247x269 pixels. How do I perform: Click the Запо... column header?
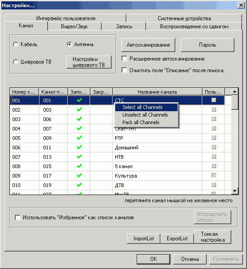coord(79,92)
